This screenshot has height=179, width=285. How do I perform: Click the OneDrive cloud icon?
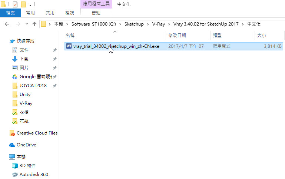point(12,145)
